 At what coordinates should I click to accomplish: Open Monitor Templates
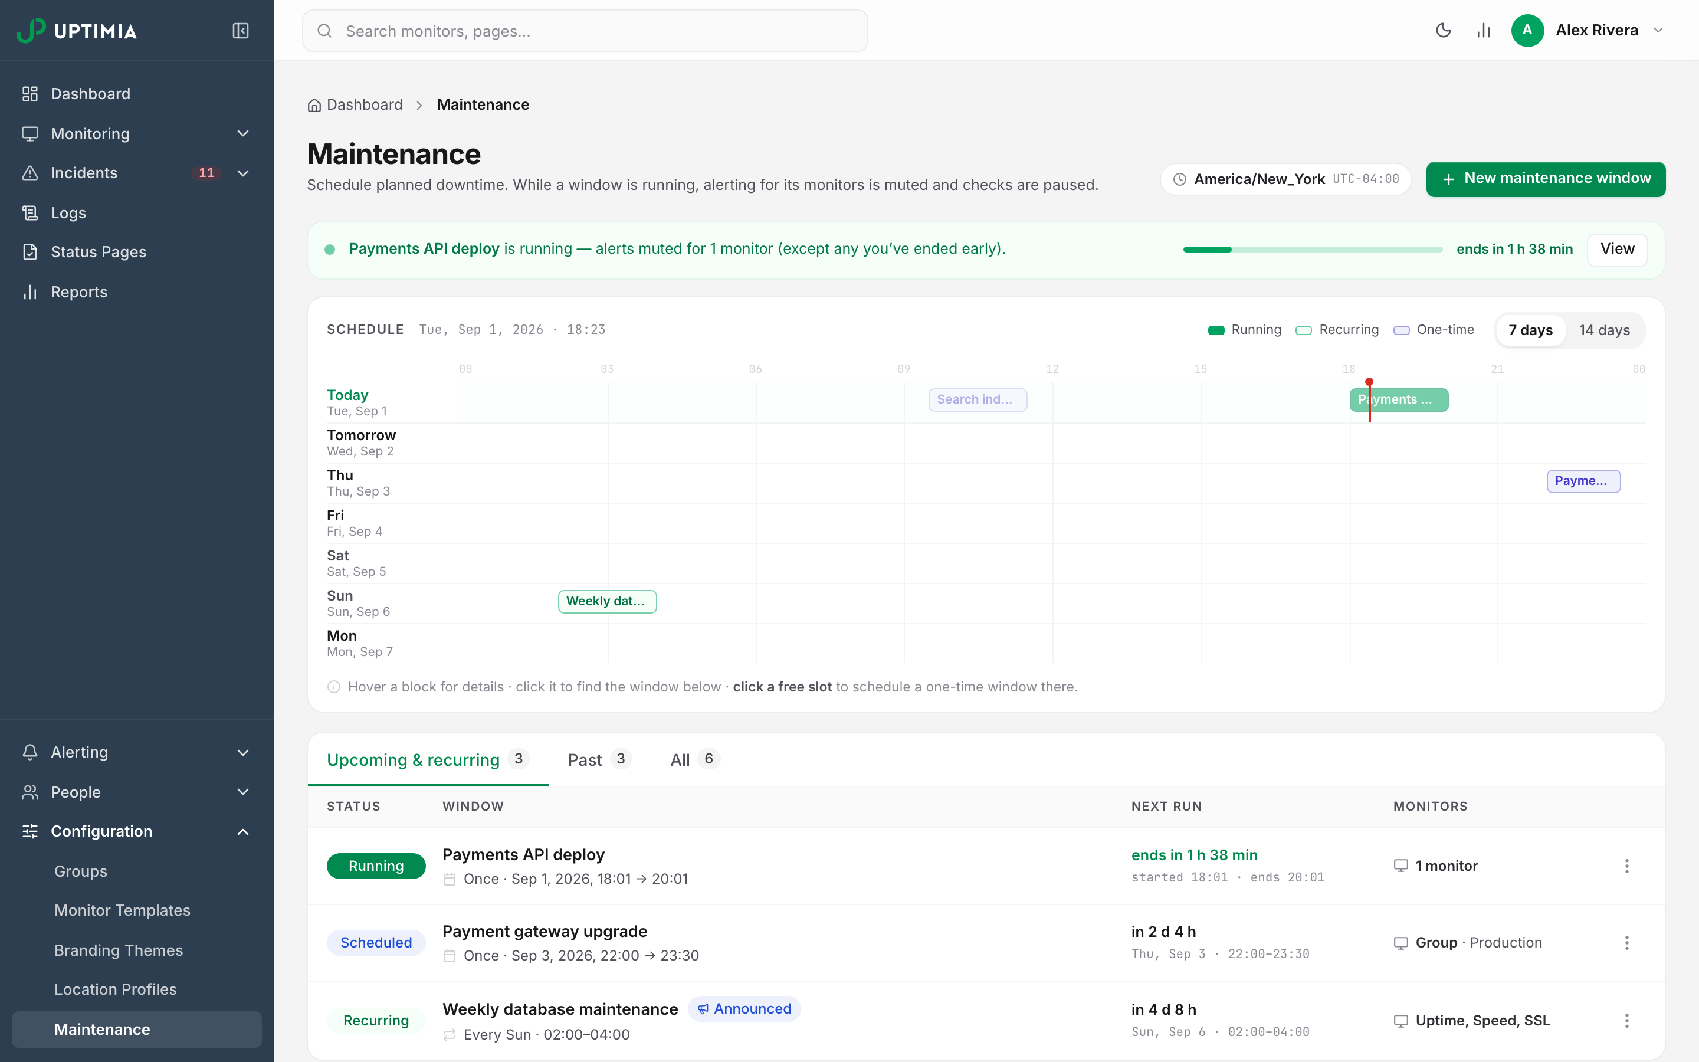(122, 910)
